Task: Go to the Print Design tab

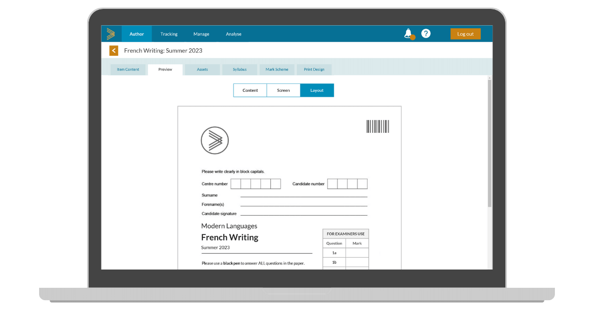Action: point(314,70)
